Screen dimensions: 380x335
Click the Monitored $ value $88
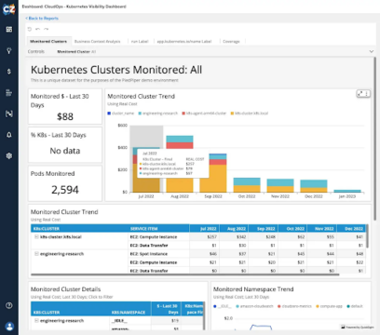(65, 116)
